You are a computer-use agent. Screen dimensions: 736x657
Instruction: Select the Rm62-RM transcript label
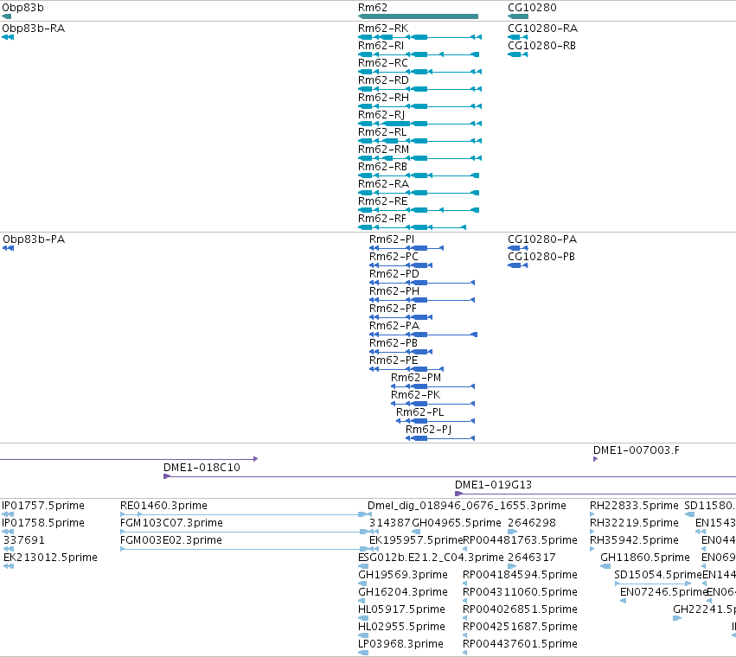pyautogui.click(x=383, y=150)
